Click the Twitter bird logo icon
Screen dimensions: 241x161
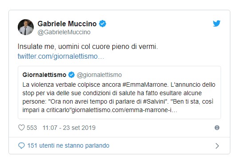point(217,24)
